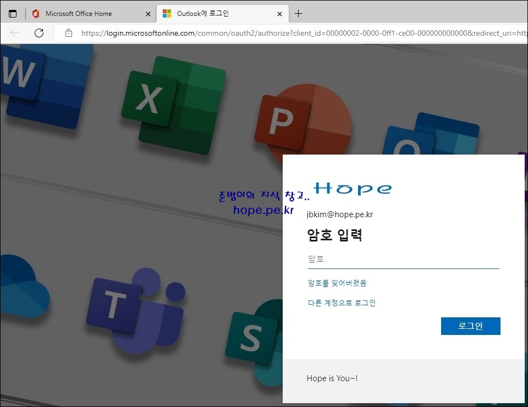Image resolution: width=528 pixels, height=407 pixels.
Task: Close the Outlook에 로그인 tab
Action: tap(279, 14)
